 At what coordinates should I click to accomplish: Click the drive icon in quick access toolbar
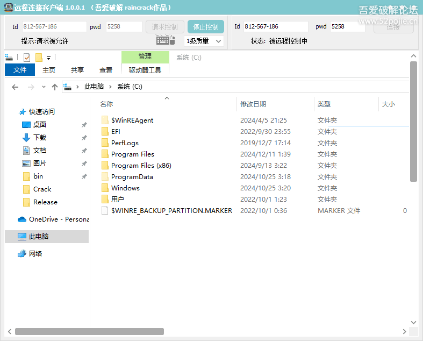pos(9,57)
